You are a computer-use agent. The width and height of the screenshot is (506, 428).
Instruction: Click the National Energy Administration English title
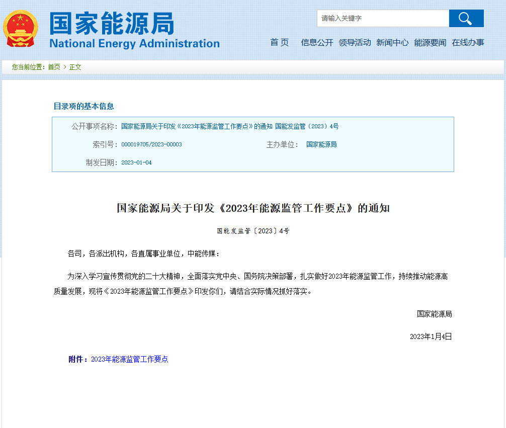[x=135, y=44]
